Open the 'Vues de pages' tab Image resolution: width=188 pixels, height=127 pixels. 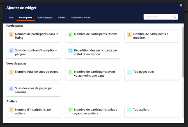coord(45,18)
